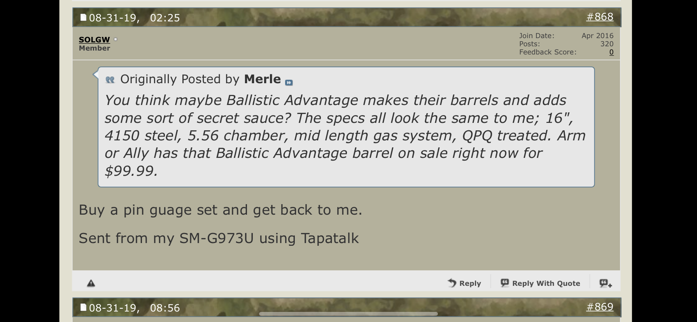This screenshot has height=322, width=697.
Task: Click the 'Buy a pin guage set' reply text
Action: tap(220, 210)
